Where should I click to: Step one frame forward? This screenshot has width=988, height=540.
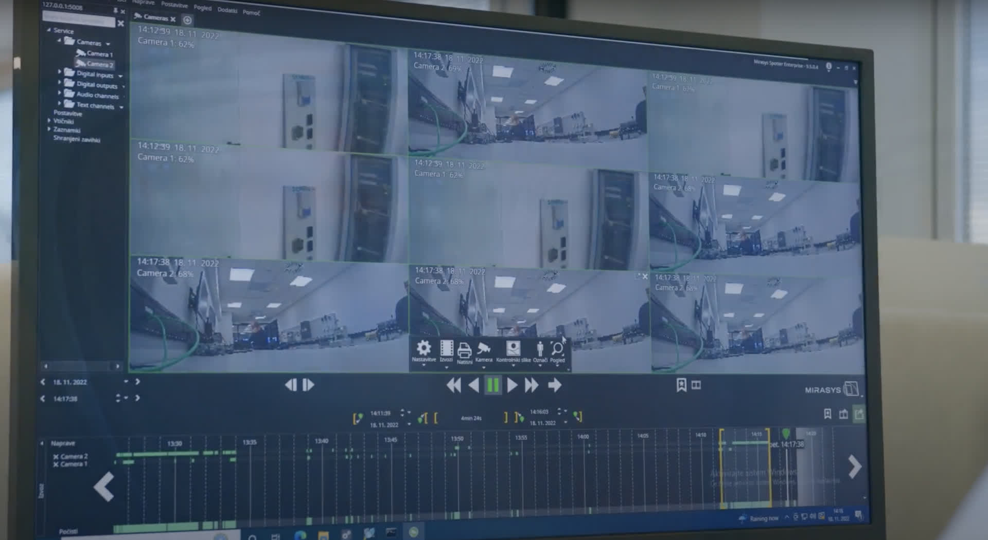(308, 385)
